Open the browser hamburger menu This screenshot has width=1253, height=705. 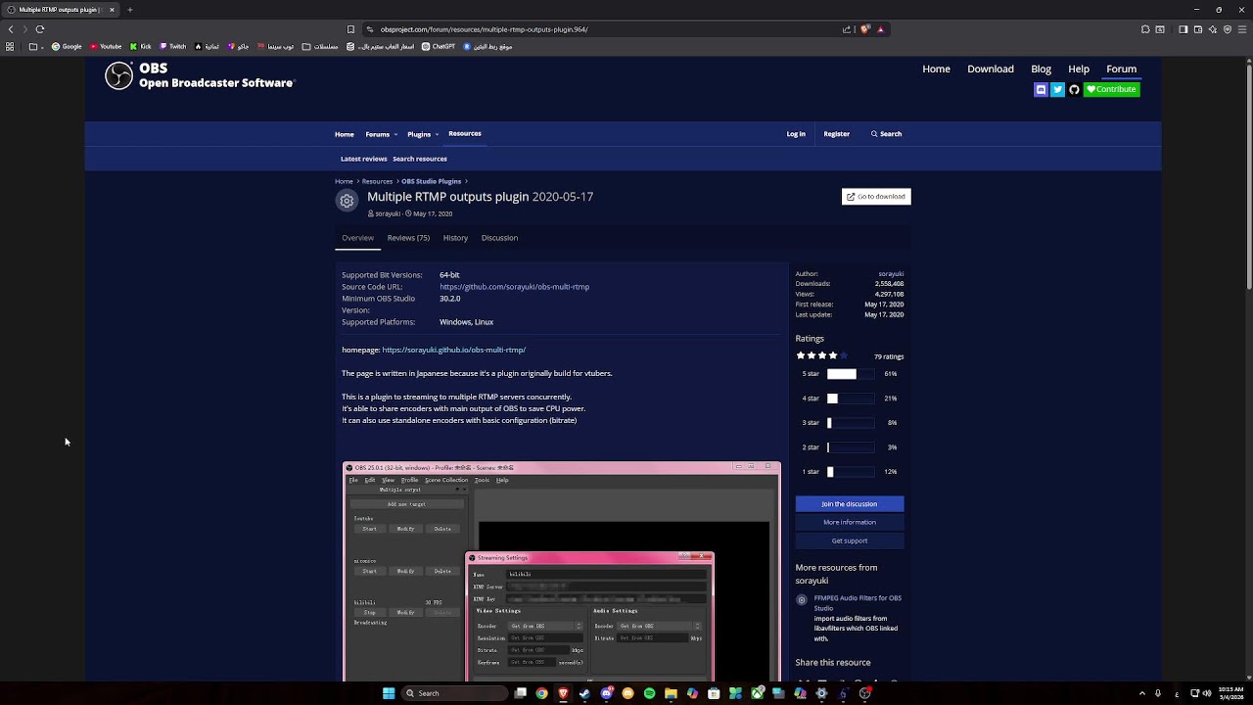(1242, 29)
